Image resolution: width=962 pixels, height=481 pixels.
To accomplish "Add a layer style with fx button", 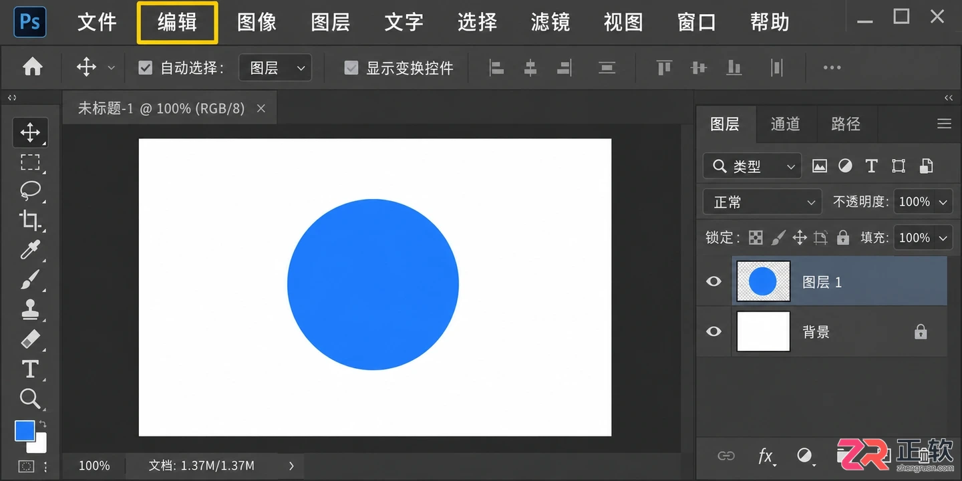I will point(766,456).
